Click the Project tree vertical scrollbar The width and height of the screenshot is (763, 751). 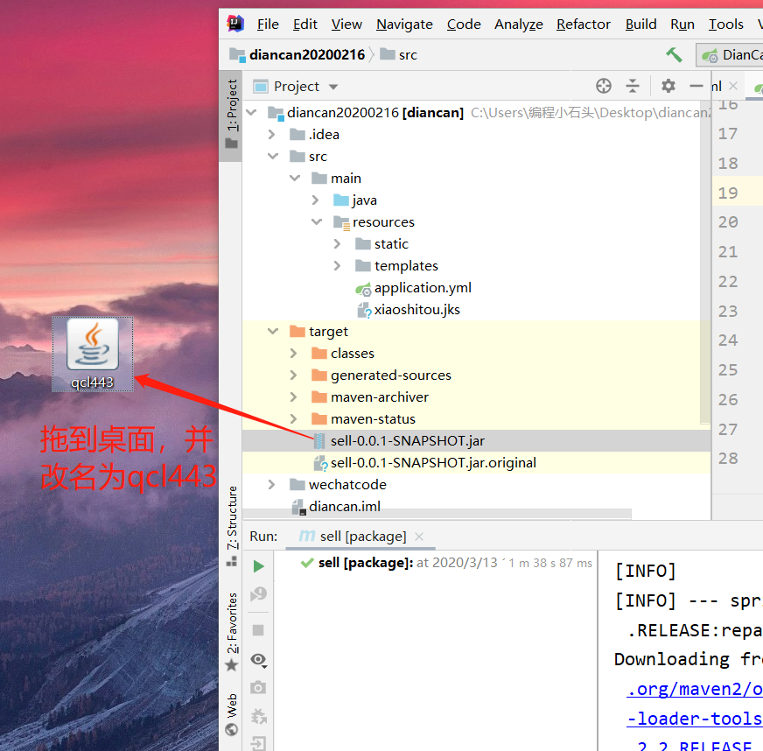[705, 263]
